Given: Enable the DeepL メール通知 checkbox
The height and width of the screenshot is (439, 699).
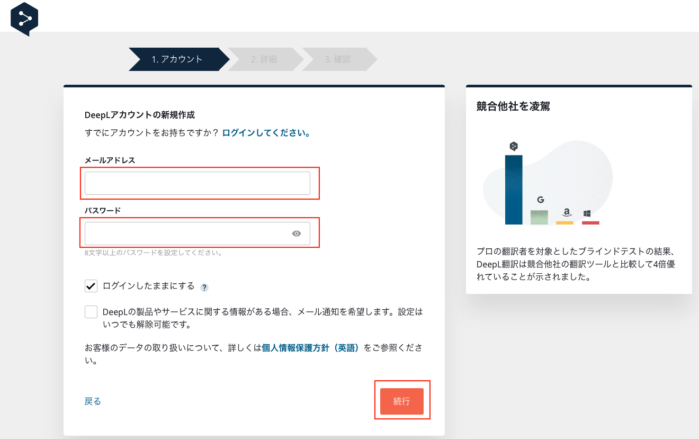Looking at the screenshot, I should click(91, 312).
